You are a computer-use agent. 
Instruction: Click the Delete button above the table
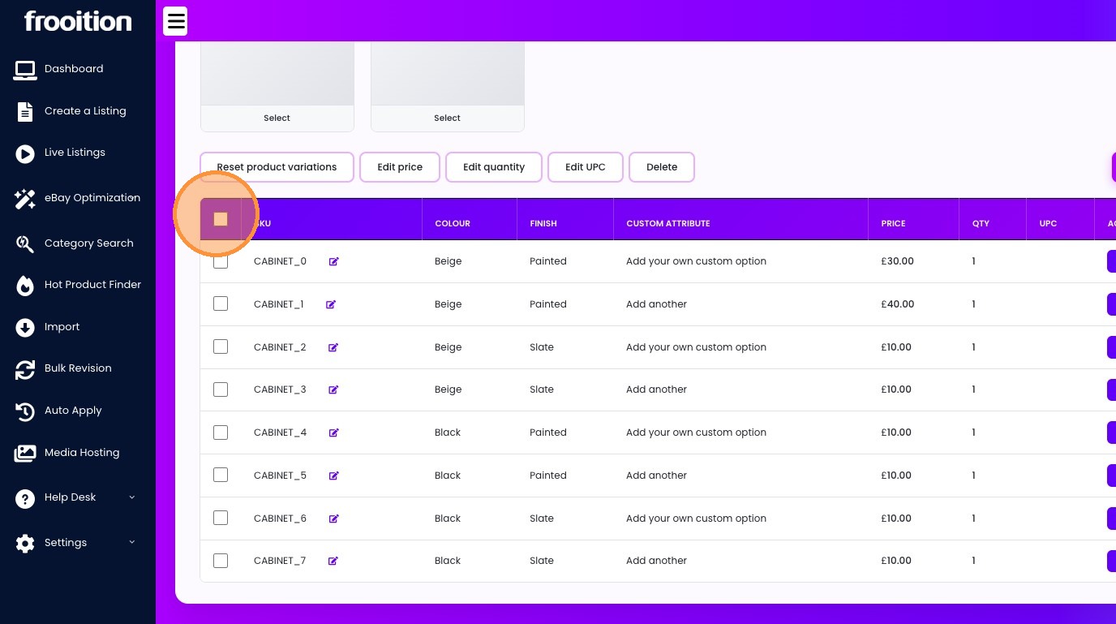coord(662,167)
